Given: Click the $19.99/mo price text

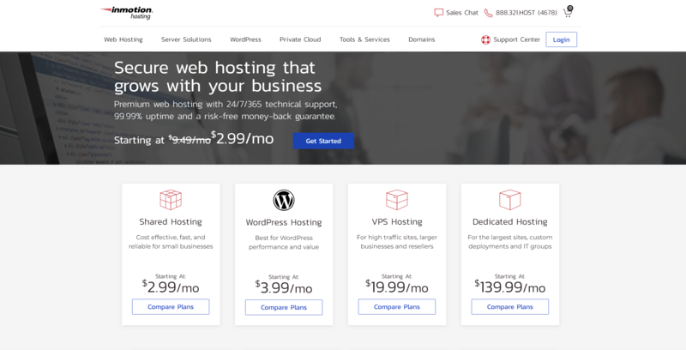Looking at the screenshot, I should tap(397, 287).
